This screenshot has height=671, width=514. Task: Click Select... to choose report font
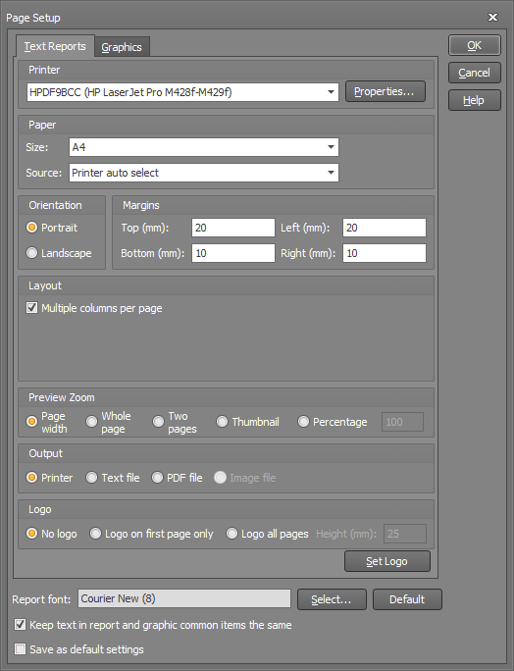coord(332,599)
